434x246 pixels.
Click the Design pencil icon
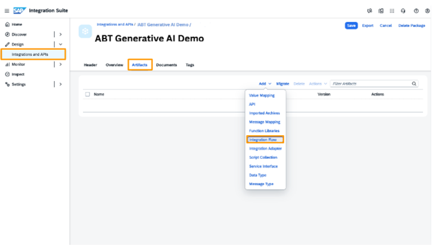tap(7, 45)
